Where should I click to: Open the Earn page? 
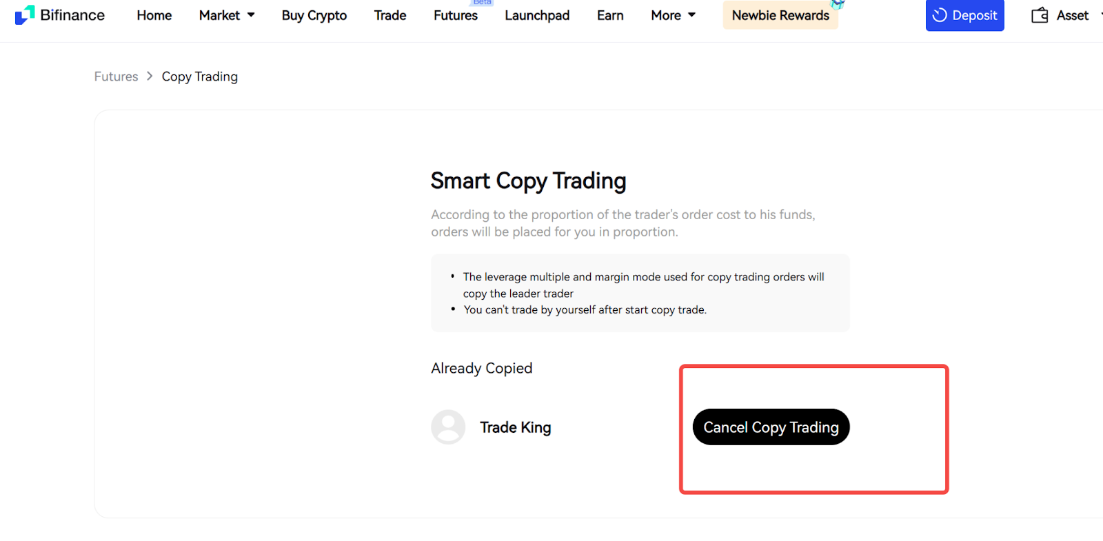click(x=610, y=15)
